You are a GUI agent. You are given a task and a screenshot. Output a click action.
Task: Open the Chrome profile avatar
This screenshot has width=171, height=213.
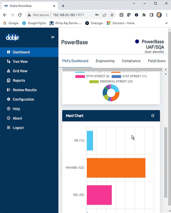pyautogui.click(x=159, y=15)
